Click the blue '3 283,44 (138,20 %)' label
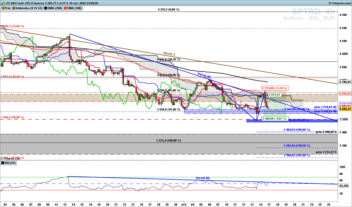 pyautogui.click(x=297, y=146)
